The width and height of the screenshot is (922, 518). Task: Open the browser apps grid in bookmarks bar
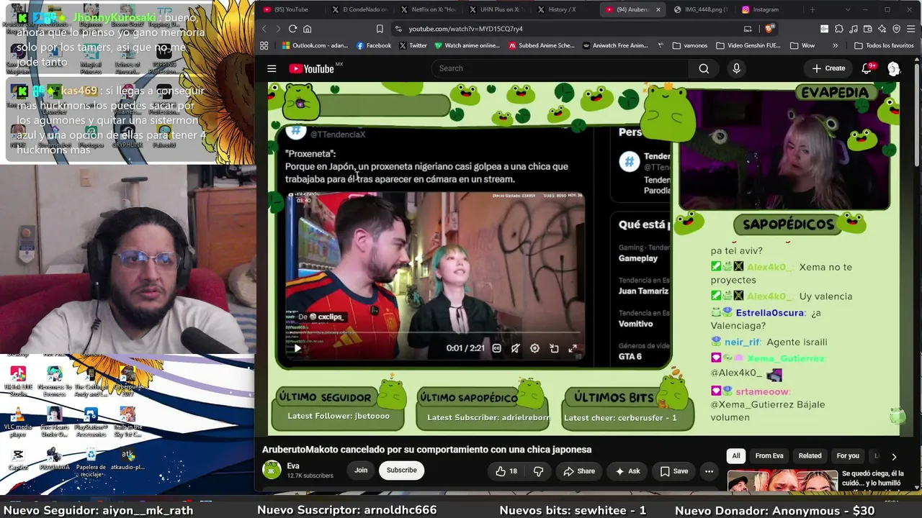[x=264, y=45]
